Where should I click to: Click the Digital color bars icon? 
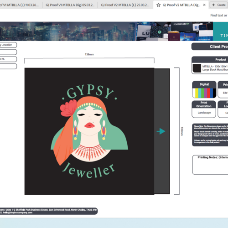pos(204,93)
